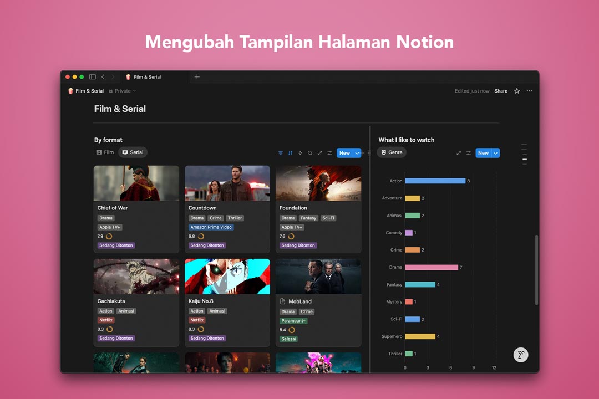Click the MobLand 8.4 rating ring
The height and width of the screenshot is (399, 599).
tap(292, 330)
